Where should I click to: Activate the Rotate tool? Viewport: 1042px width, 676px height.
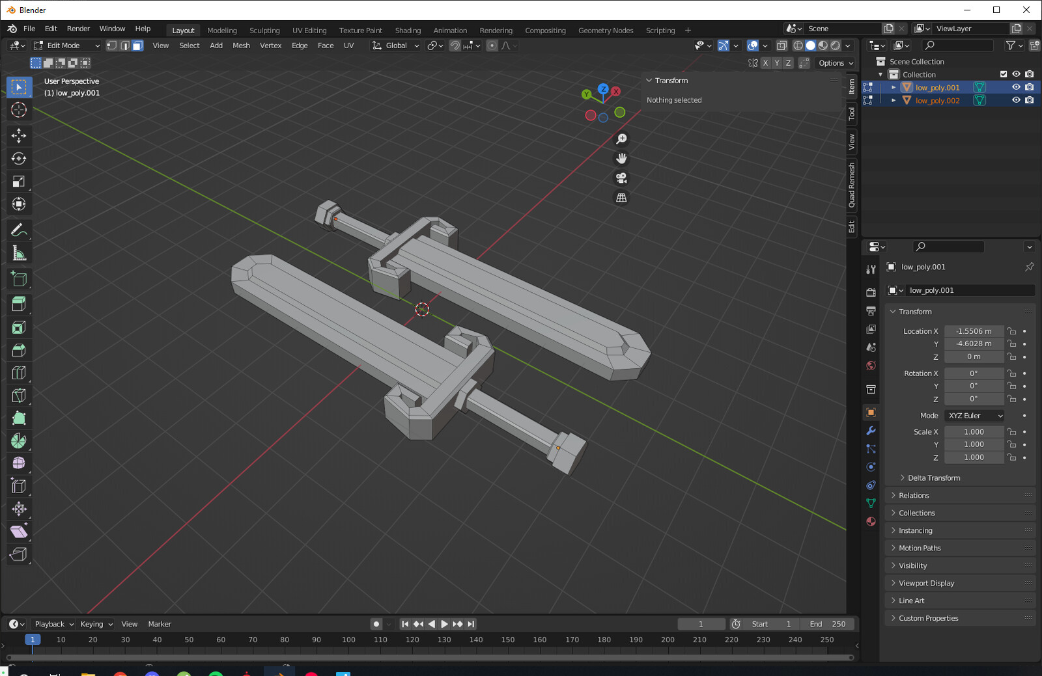click(19, 158)
